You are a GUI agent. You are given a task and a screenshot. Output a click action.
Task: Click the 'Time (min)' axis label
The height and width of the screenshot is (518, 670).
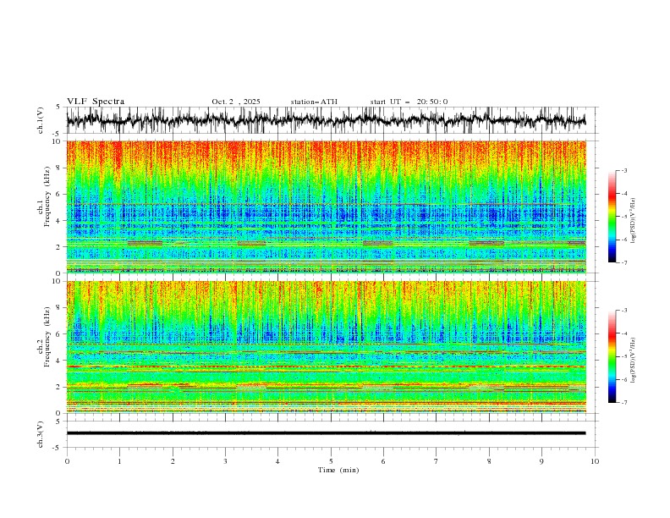point(338,470)
